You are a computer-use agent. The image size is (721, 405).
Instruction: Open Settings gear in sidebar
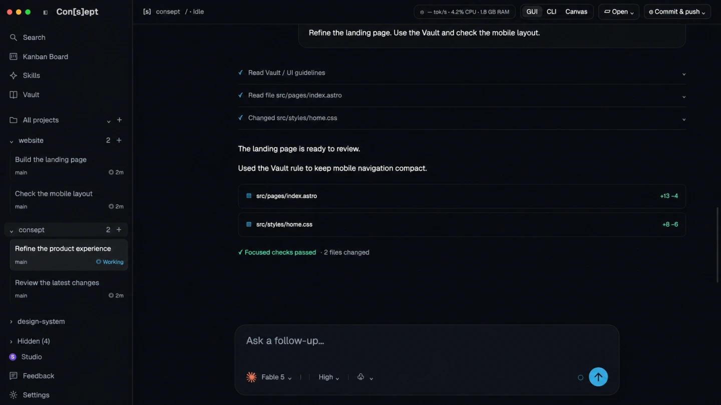click(14, 395)
